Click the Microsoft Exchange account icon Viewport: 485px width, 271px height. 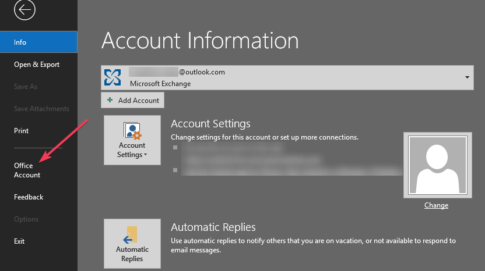(113, 77)
